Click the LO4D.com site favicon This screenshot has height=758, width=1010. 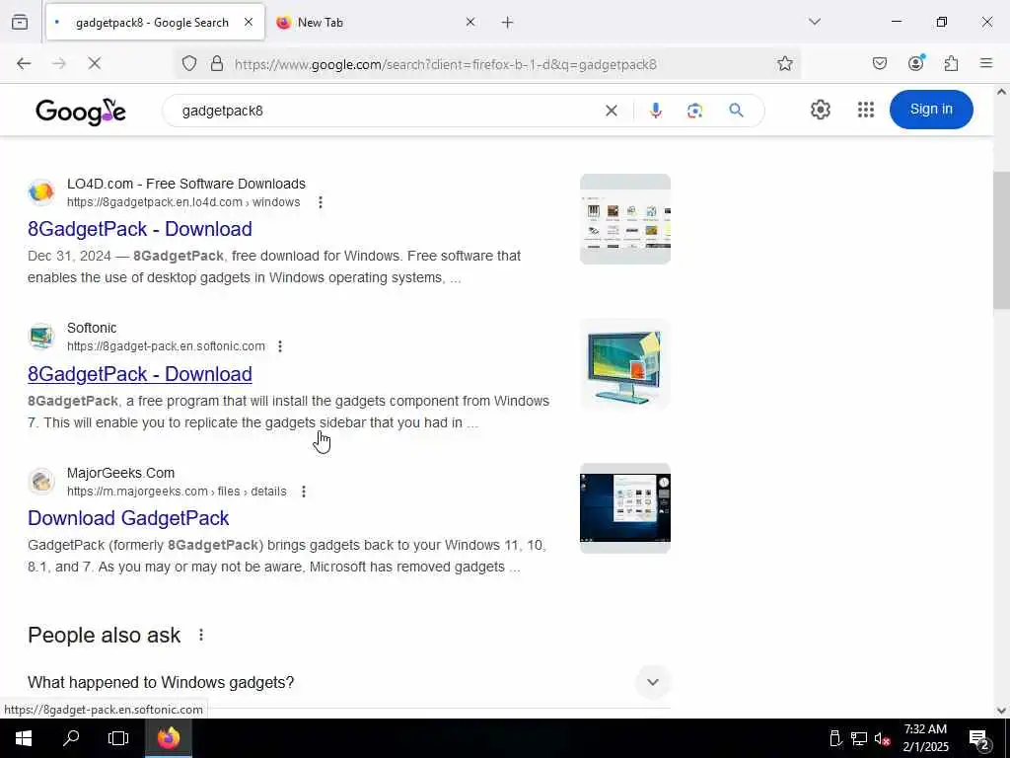click(x=41, y=192)
